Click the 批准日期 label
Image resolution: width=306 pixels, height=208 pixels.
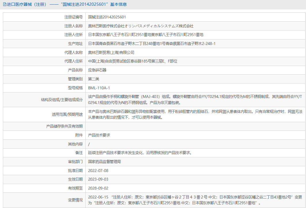click(75, 171)
